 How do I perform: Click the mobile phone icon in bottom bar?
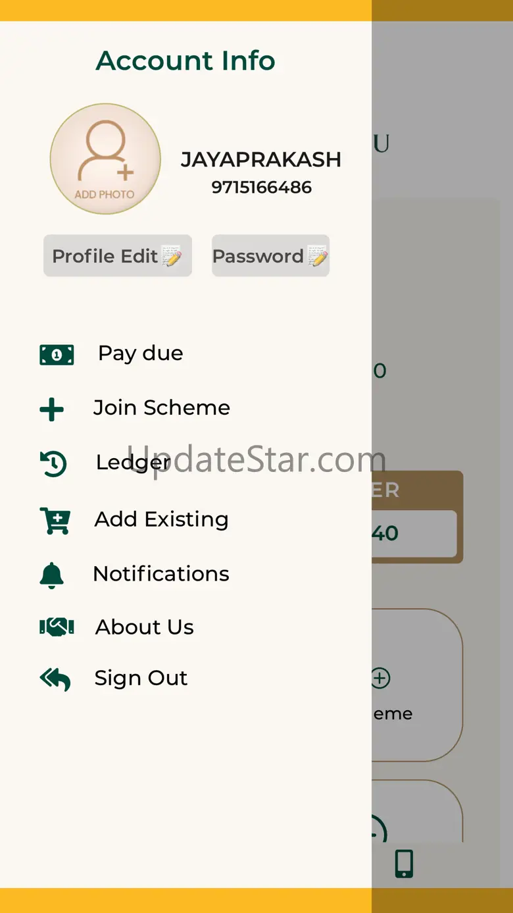(404, 864)
